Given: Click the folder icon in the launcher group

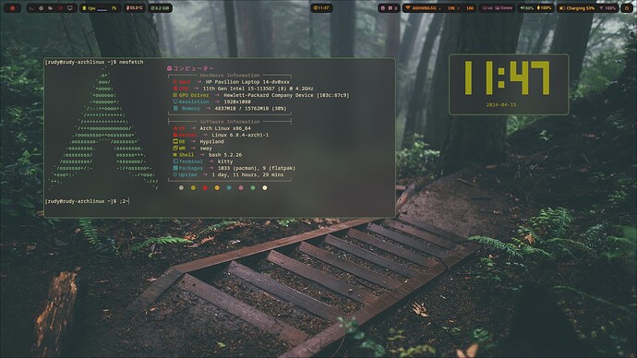Looking at the screenshot, I should 51,8.
